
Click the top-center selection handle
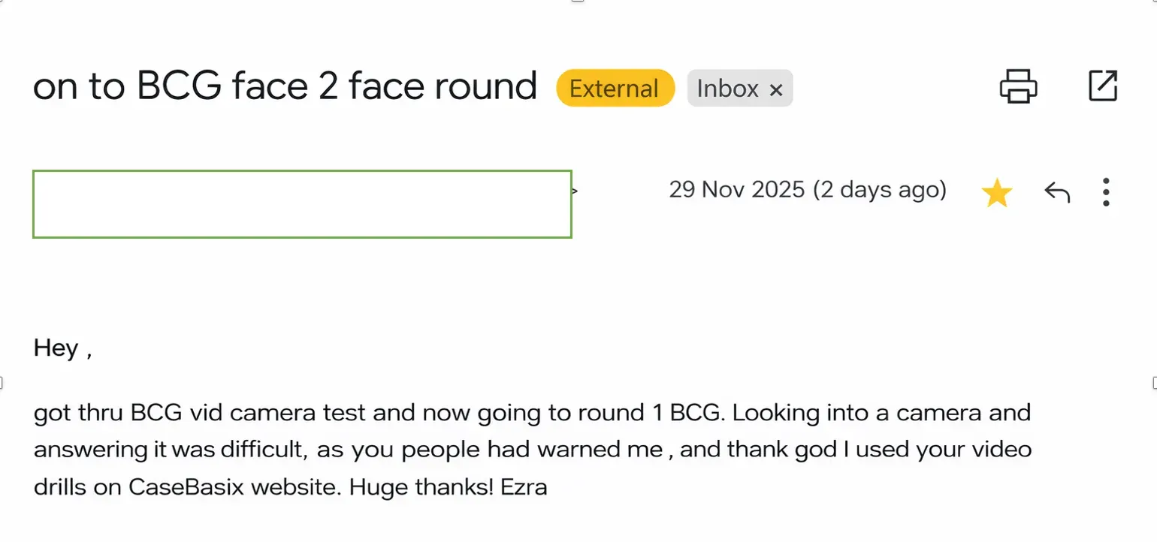577,2
